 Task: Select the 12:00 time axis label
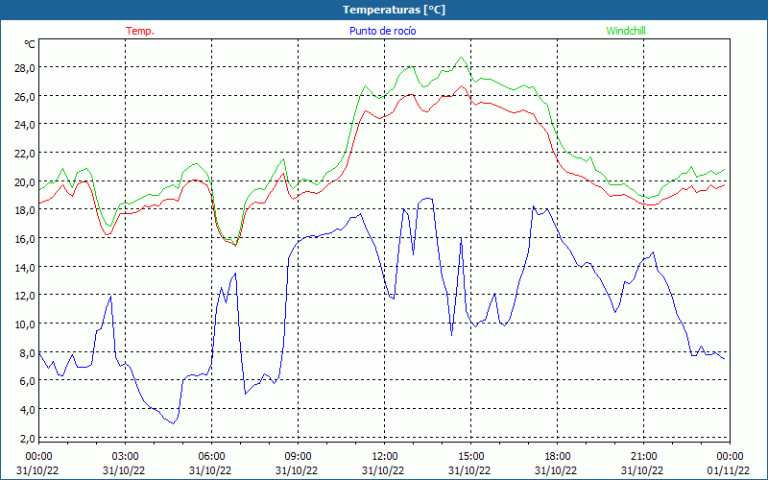click(384, 456)
